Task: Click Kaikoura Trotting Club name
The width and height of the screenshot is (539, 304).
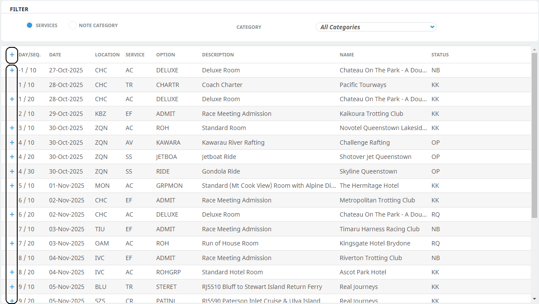Action: (x=371, y=114)
